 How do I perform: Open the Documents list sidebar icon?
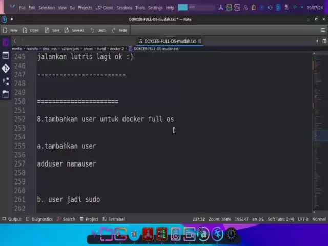[x=6, y=55]
